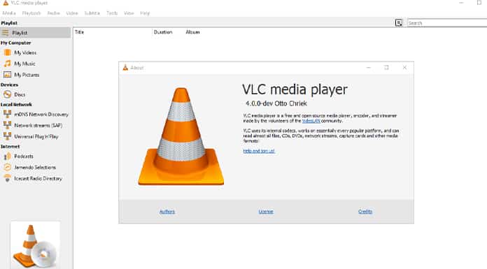This screenshot has width=487, height=269.
Task: Select 'Network streams (SAP)' label
Action: tap(38, 125)
